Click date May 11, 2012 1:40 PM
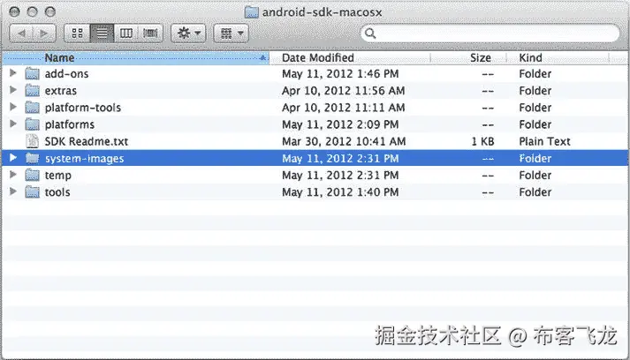The image size is (630, 360). 340,192
